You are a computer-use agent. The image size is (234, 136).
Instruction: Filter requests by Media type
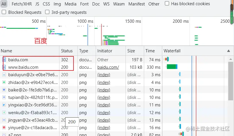(x=70, y=4)
